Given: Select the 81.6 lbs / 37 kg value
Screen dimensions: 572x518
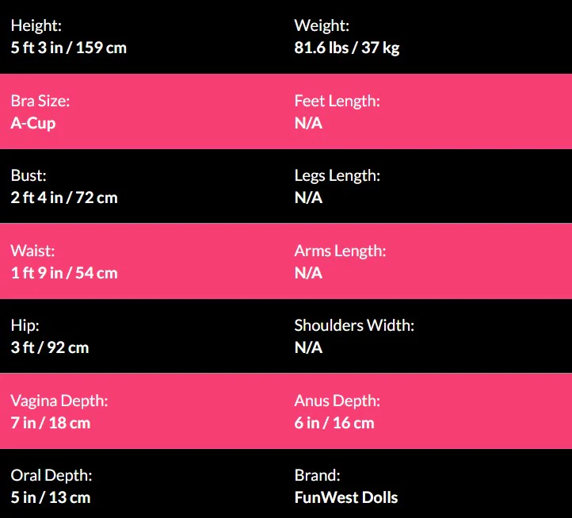Looking at the screenshot, I should pyautogui.click(x=347, y=48).
